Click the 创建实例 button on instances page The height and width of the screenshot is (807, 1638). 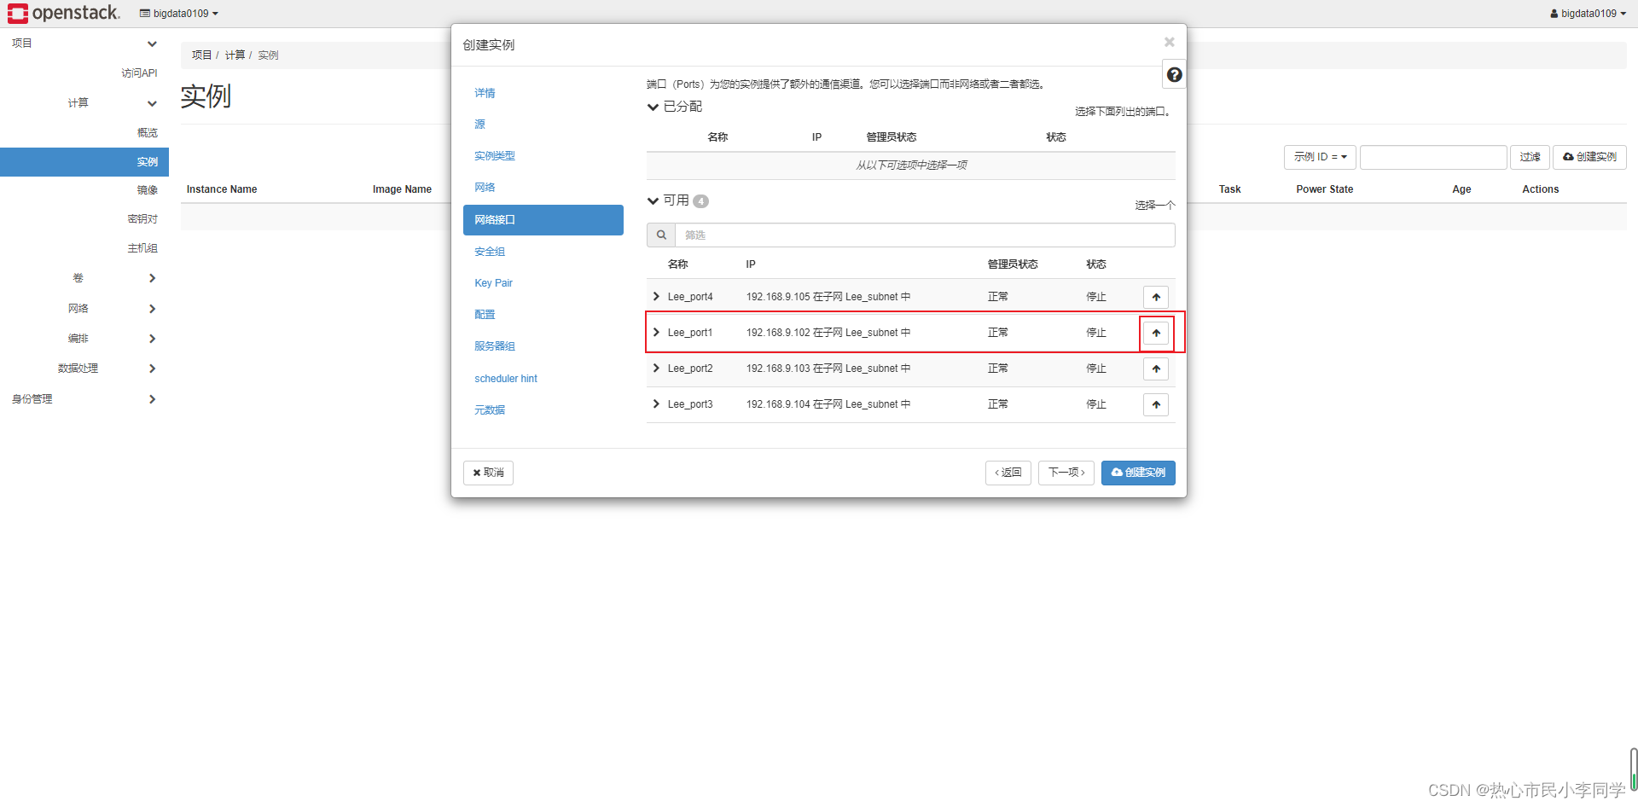(x=1589, y=157)
